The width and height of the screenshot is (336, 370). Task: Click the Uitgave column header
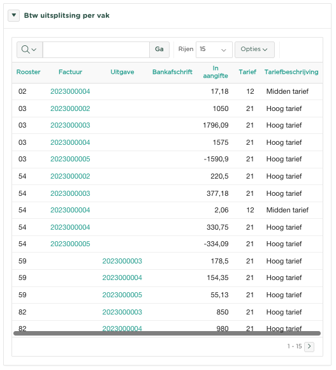coord(122,72)
